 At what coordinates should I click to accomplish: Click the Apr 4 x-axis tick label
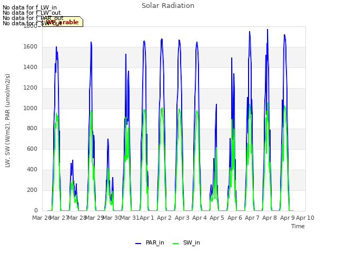click(200, 218)
